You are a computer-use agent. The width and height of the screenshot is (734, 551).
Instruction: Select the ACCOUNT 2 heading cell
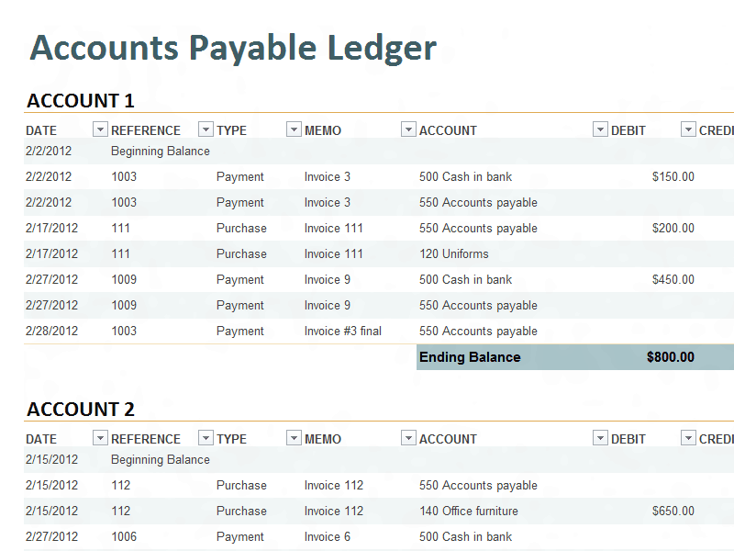click(81, 409)
